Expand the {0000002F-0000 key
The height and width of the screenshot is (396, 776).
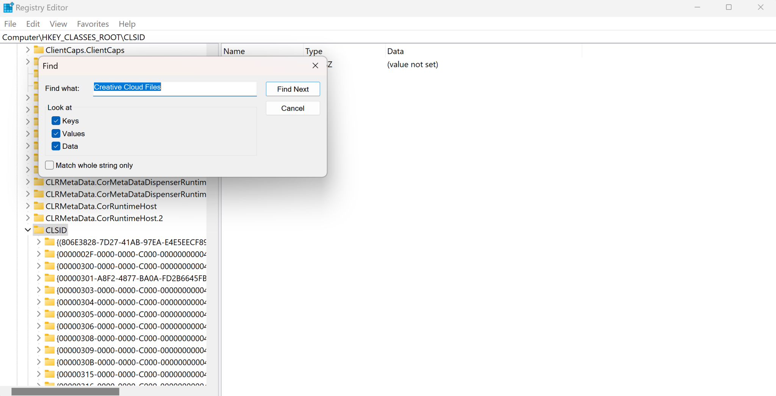click(39, 254)
